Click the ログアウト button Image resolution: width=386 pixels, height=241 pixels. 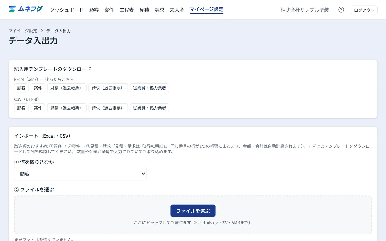(364, 10)
